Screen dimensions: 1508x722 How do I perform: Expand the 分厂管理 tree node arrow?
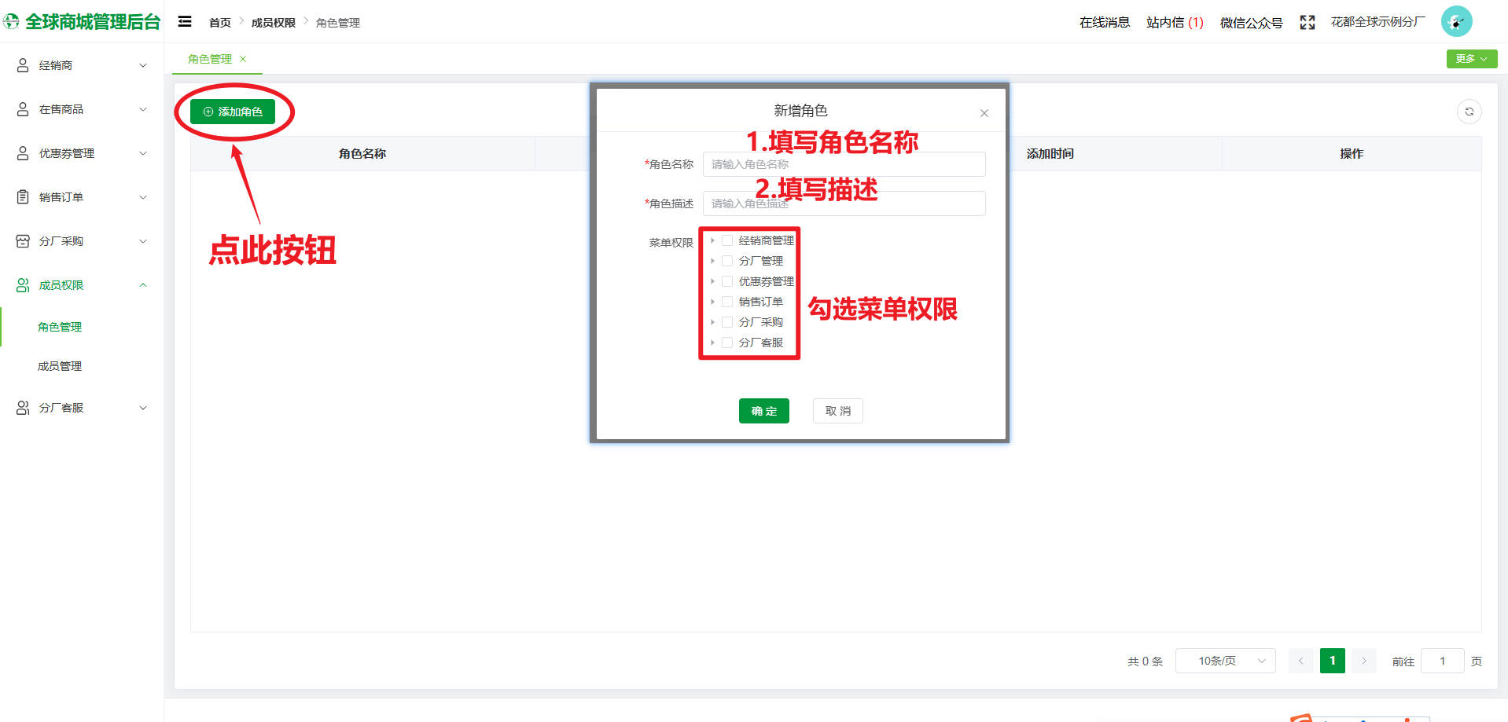coord(712,261)
